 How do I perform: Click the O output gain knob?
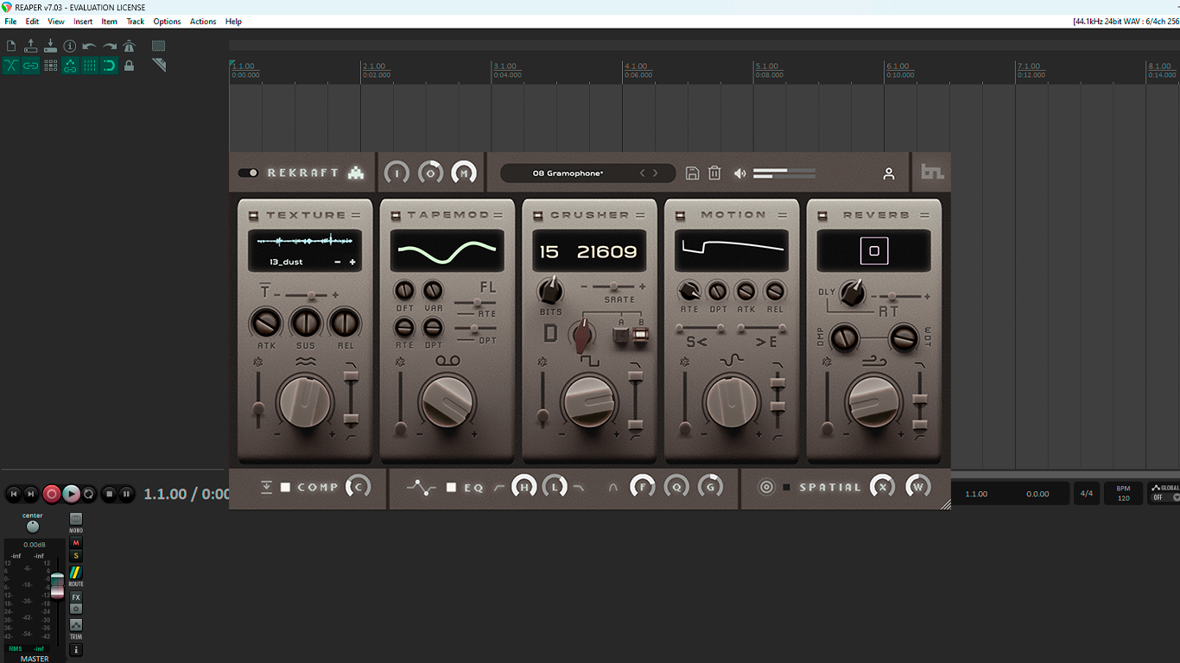coord(430,173)
